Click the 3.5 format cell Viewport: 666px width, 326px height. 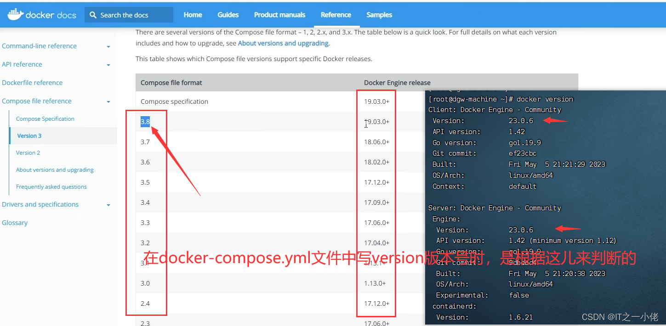[145, 182]
